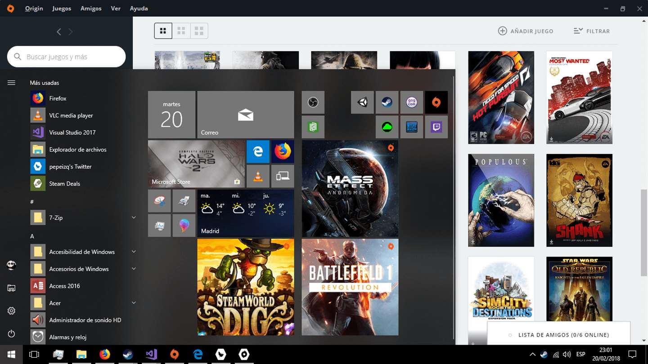Open the Action Center notification icon
The height and width of the screenshot is (364, 648).
click(632, 355)
